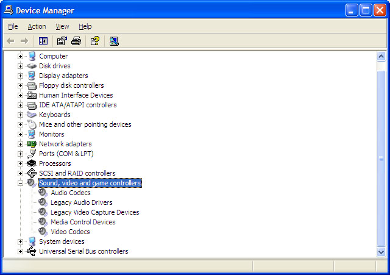Minimize the Device Manager window
Viewport: 390px width, 275px height.
pyautogui.click(x=352, y=10)
